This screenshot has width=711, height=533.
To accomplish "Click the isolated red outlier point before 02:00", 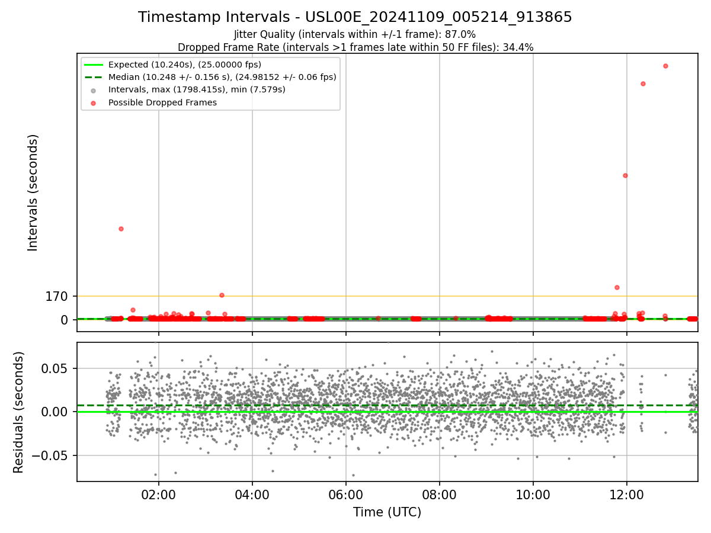I will (121, 229).
